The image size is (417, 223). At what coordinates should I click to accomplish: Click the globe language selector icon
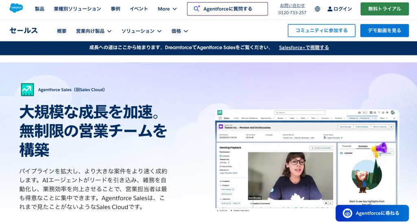point(318,9)
